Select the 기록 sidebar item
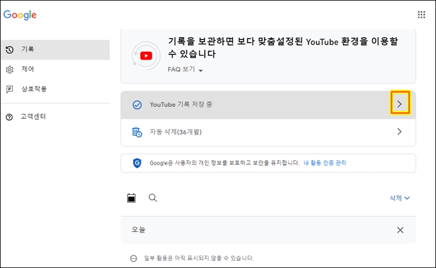The width and height of the screenshot is (436, 268). tap(55, 50)
